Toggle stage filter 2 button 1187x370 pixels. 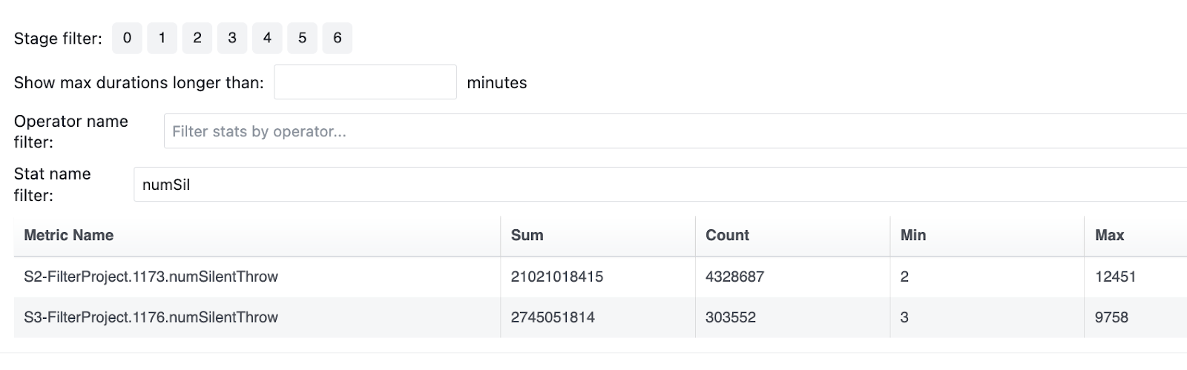tap(197, 39)
